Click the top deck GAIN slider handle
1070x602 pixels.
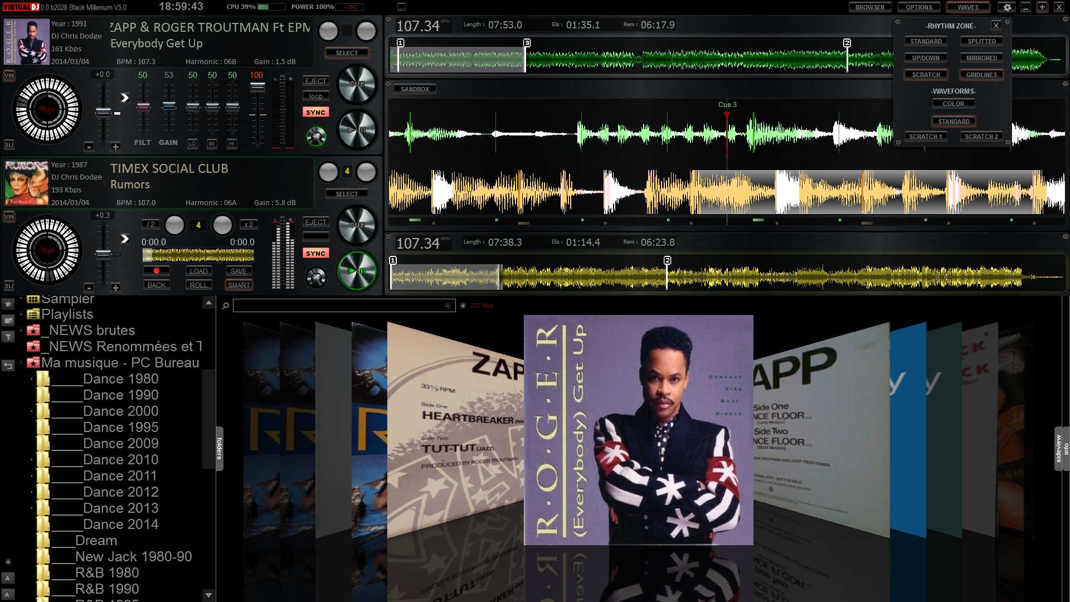pos(169,105)
